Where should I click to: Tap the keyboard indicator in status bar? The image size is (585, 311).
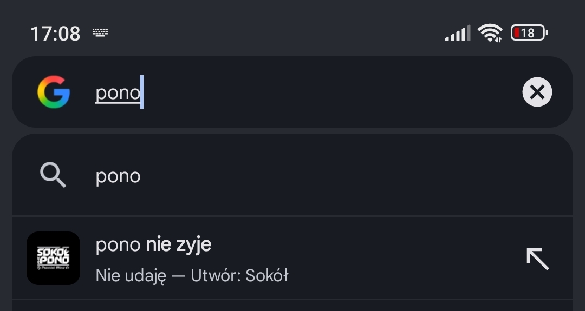tap(100, 33)
